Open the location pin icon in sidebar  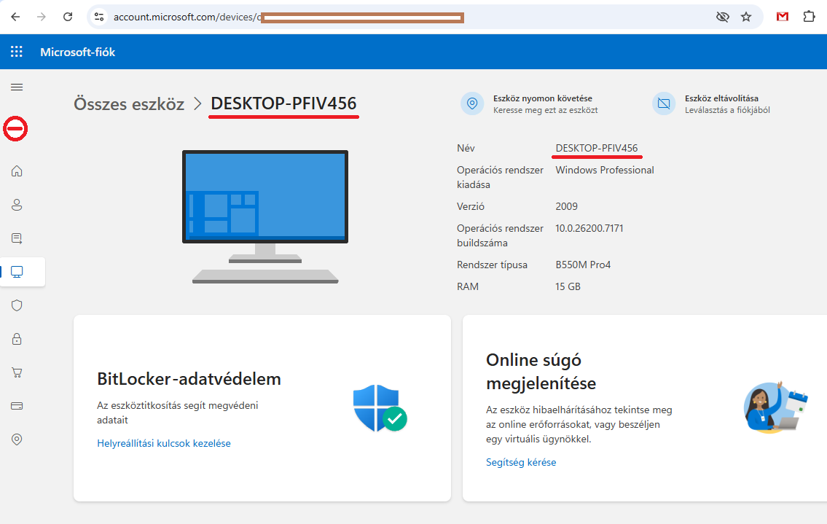tap(17, 439)
